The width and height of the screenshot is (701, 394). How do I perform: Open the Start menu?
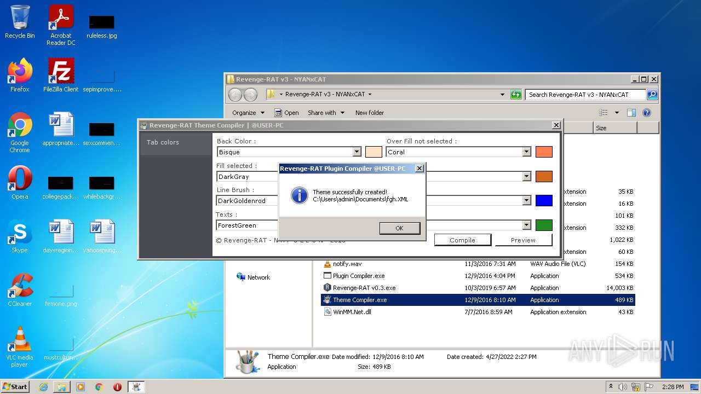tap(15, 387)
